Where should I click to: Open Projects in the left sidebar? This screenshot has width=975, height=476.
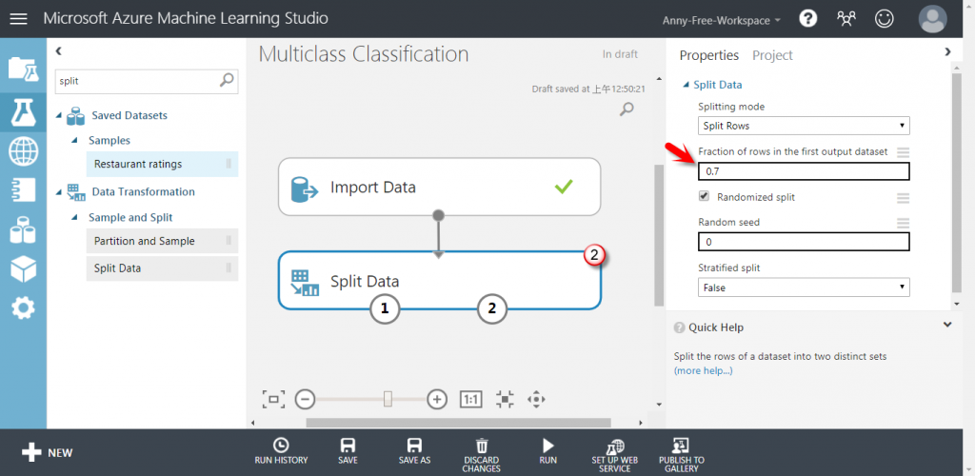tap(23, 69)
